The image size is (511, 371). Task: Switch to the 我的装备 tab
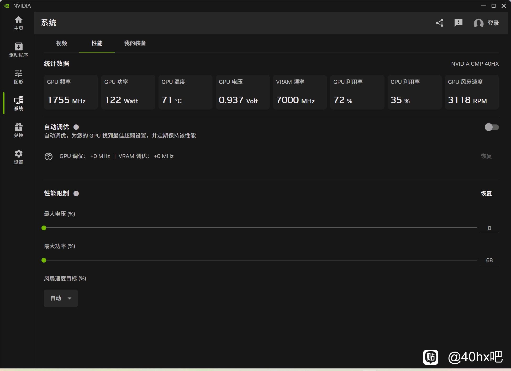pyautogui.click(x=135, y=43)
